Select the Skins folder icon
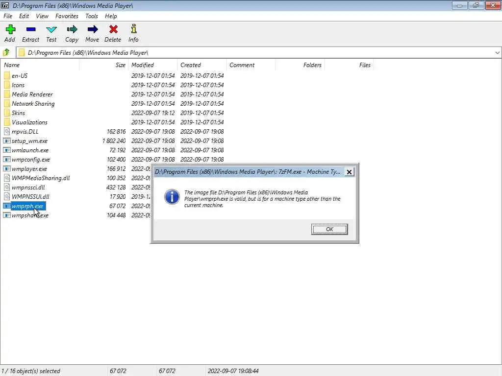This screenshot has width=502, height=376. [7, 113]
